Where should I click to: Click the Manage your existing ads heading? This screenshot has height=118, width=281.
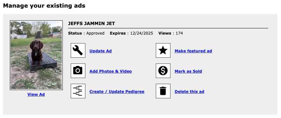[44, 6]
